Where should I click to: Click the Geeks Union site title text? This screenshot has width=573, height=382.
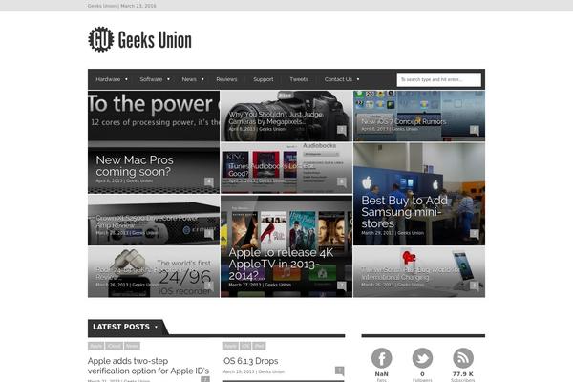[x=155, y=40]
